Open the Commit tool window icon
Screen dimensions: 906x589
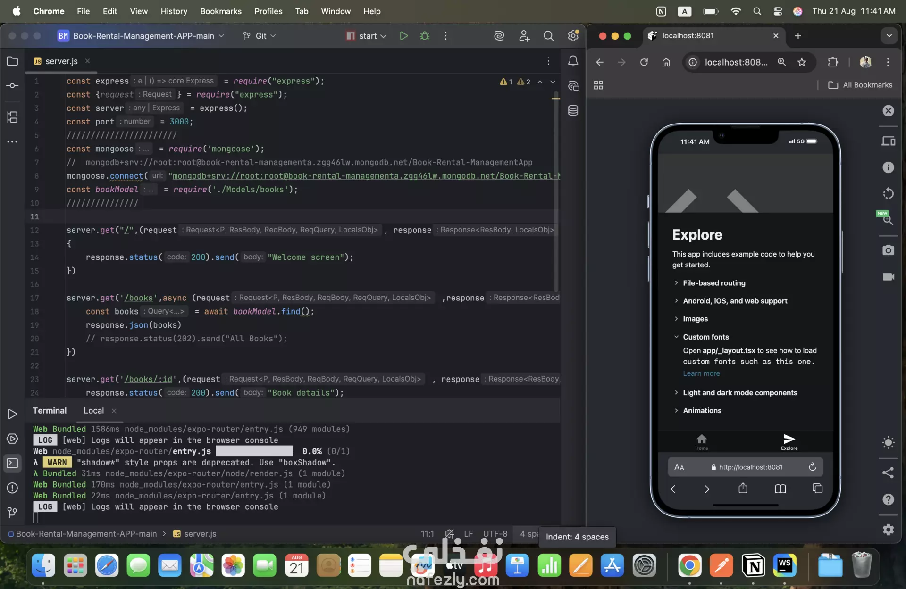13,86
